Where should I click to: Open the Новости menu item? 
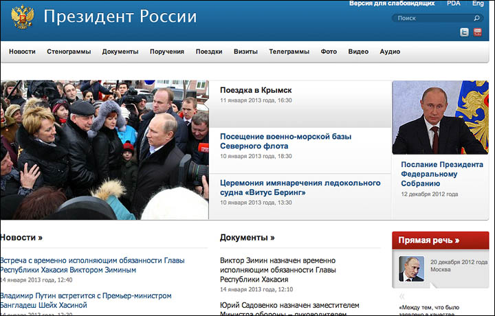coord(22,52)
